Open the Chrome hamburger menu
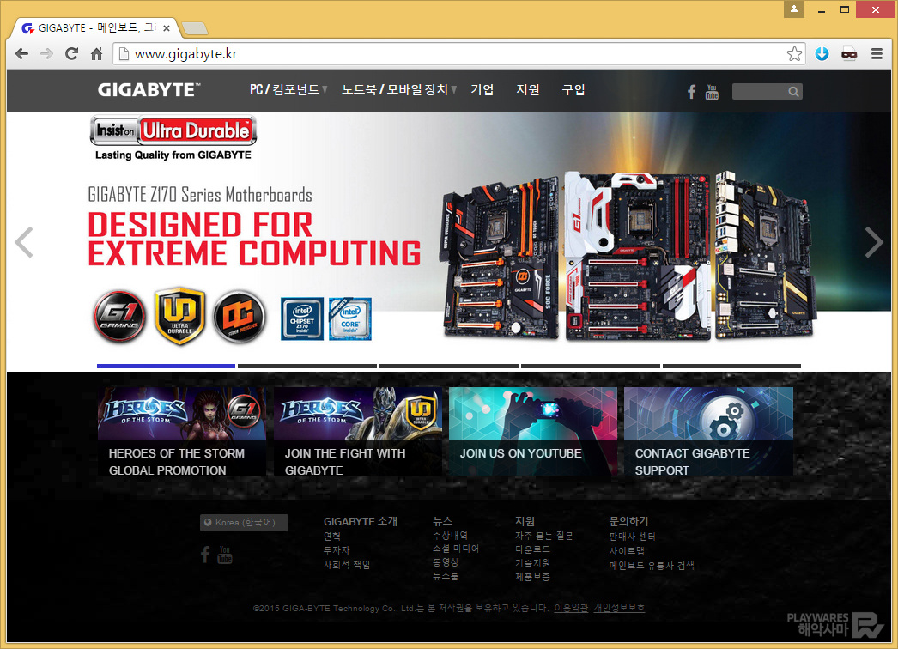This screenshot has height=649, width=898. (x=877, y=54)
